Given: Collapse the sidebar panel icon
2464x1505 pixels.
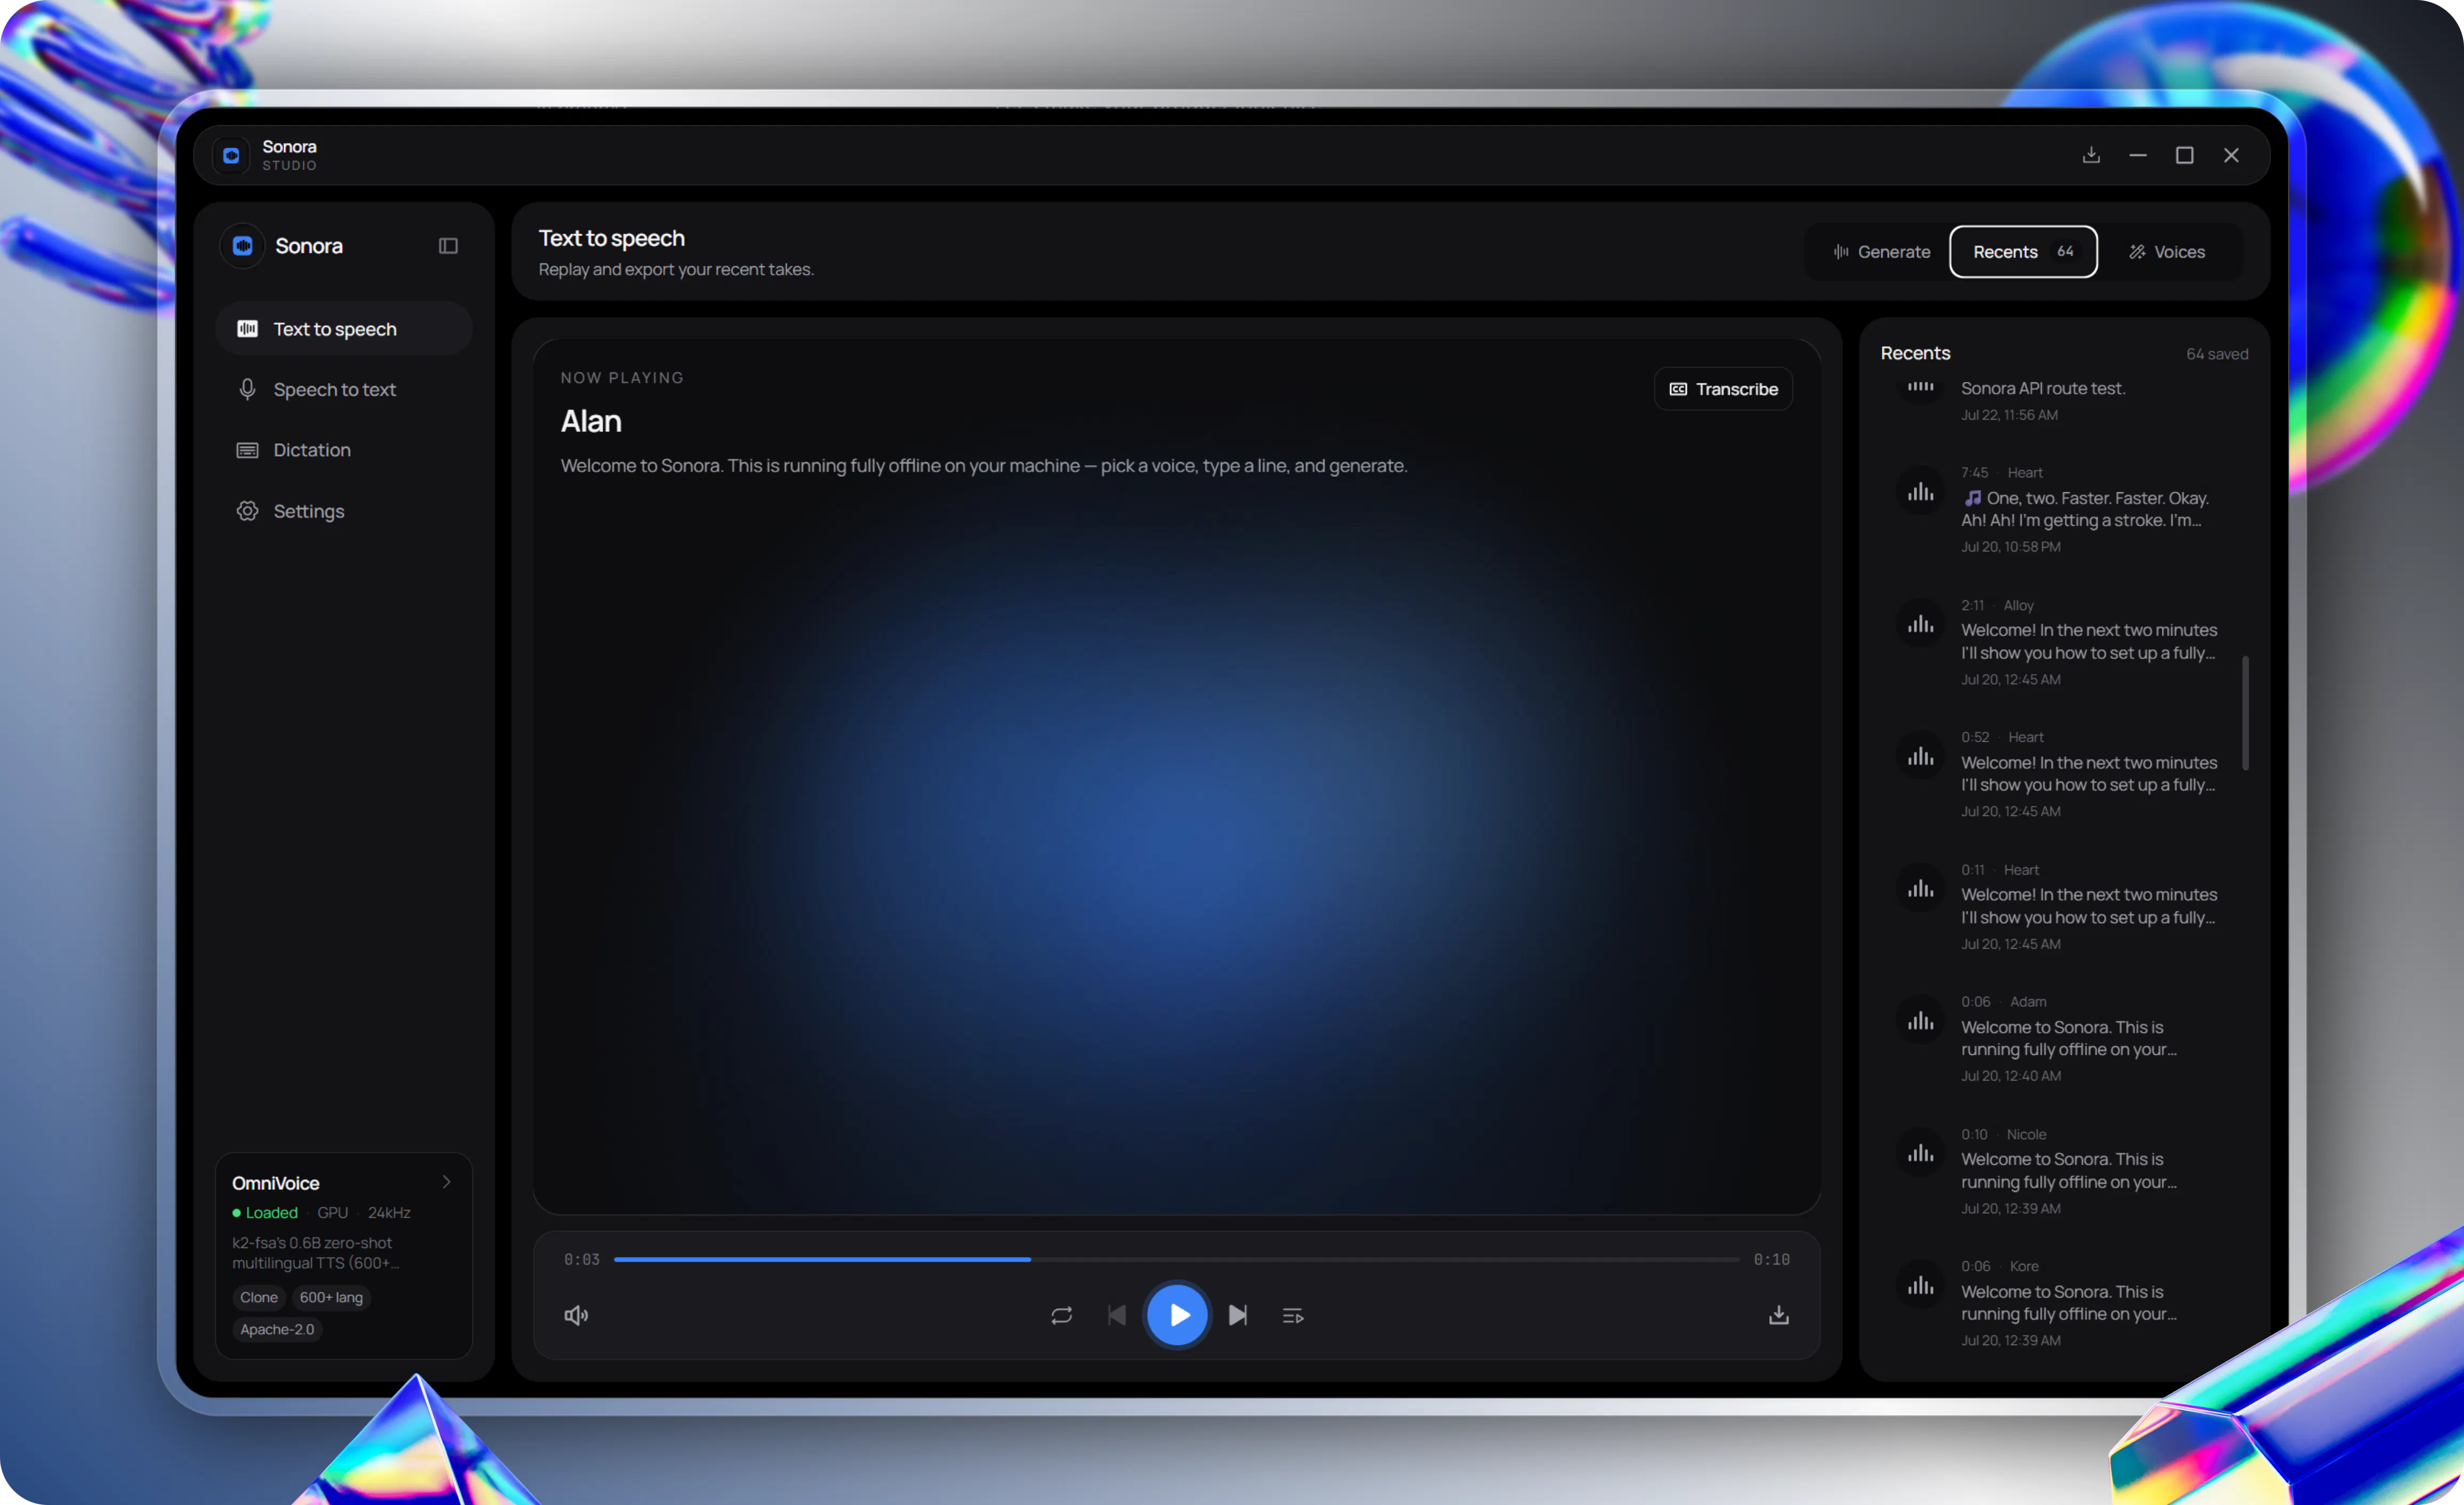Looking at the screenshot, I should 448,246.
